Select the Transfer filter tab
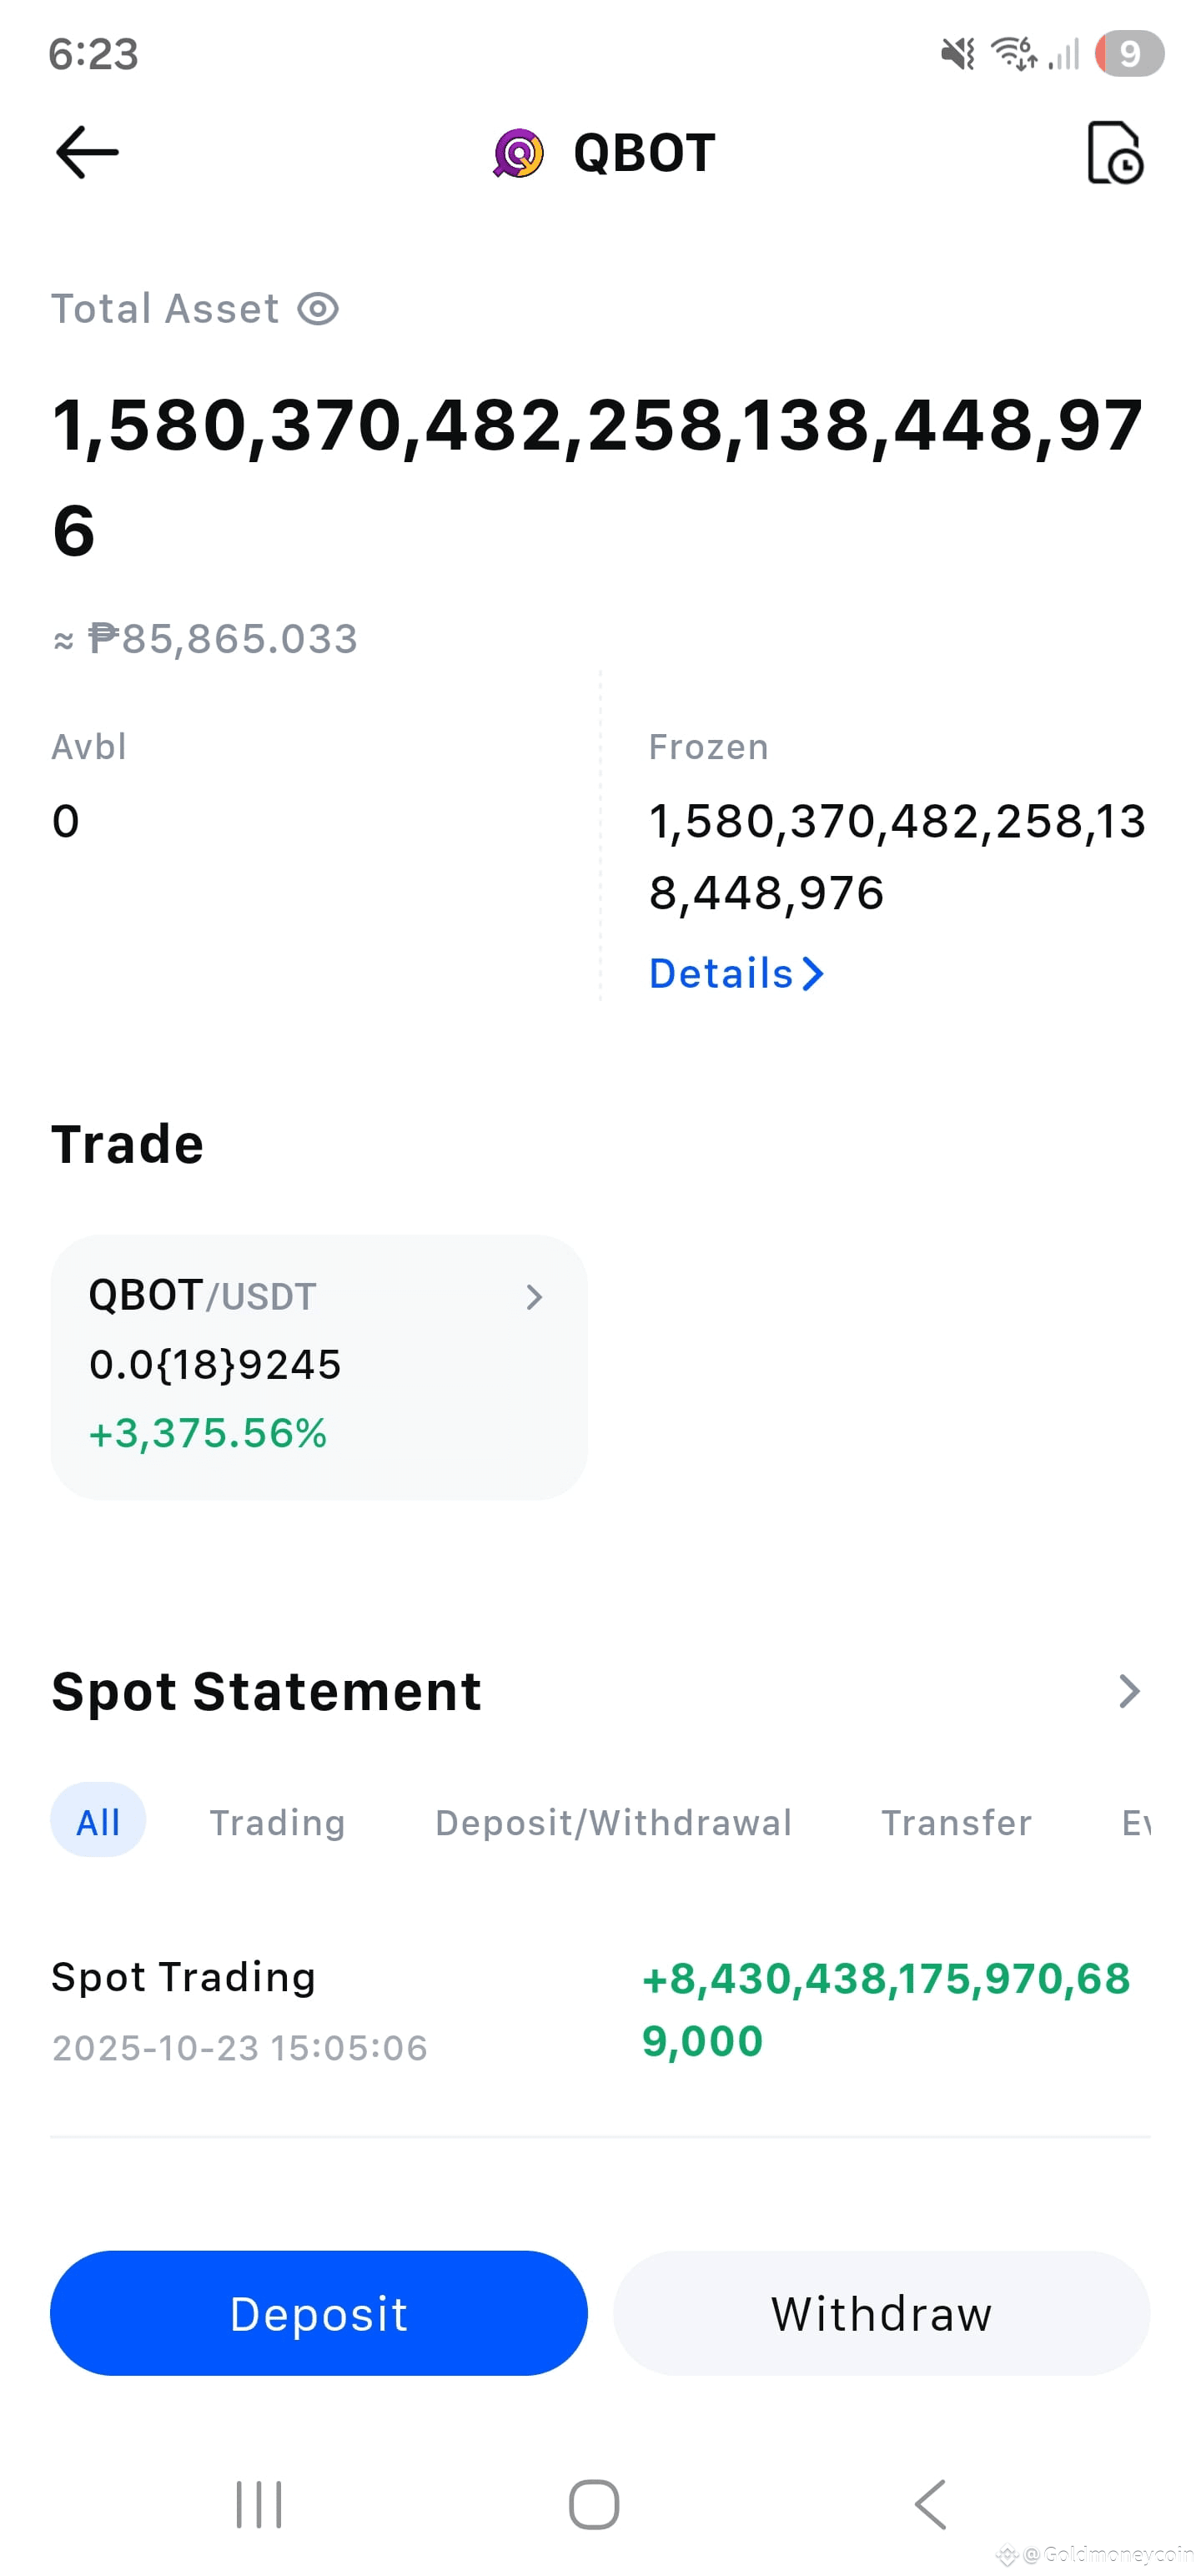This screenshot has width=1201, height=2576. (956, 1822)
